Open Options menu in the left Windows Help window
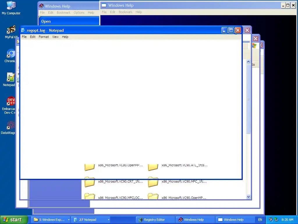The image size is (298, 224). coord(79,13)
